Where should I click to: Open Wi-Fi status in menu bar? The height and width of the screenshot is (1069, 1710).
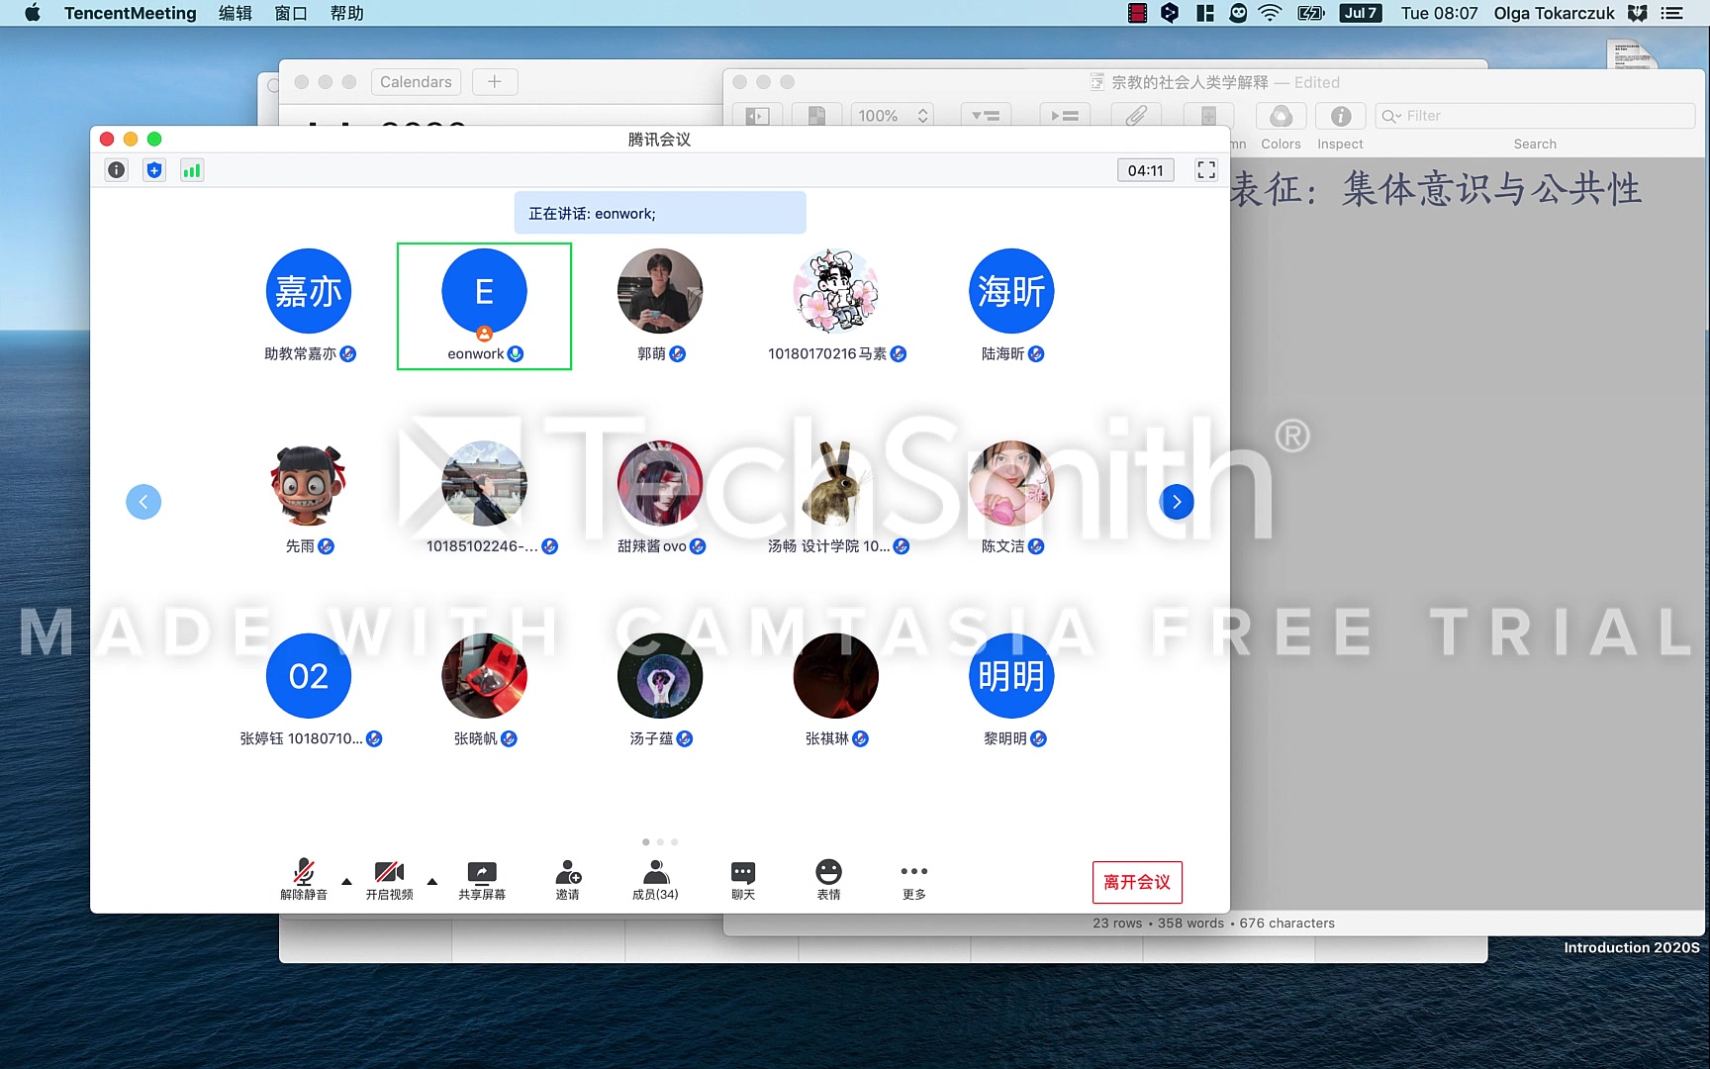click(1270, 13)
